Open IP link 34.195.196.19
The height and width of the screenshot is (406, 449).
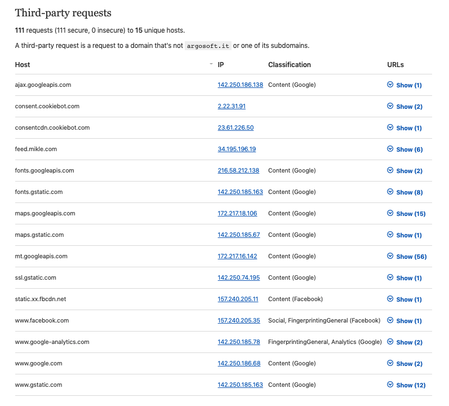[x=237, y=149]
